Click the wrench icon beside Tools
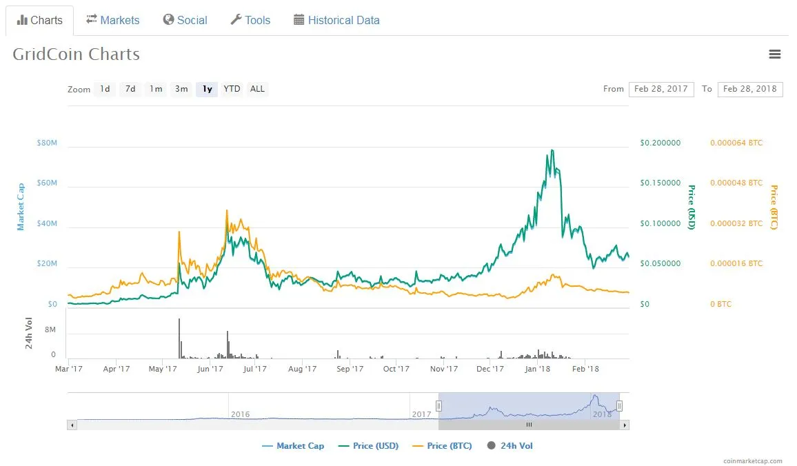This screenshot has height=466, width=797. click(236, 20)
